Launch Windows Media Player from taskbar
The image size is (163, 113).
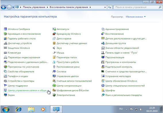point(43,109)
